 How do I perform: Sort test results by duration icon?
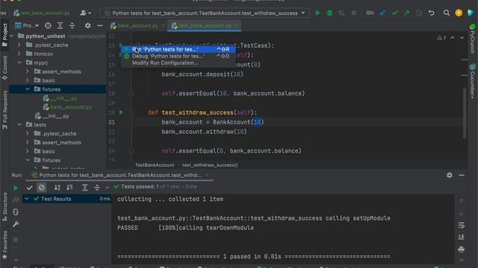[x=69, y=188]
